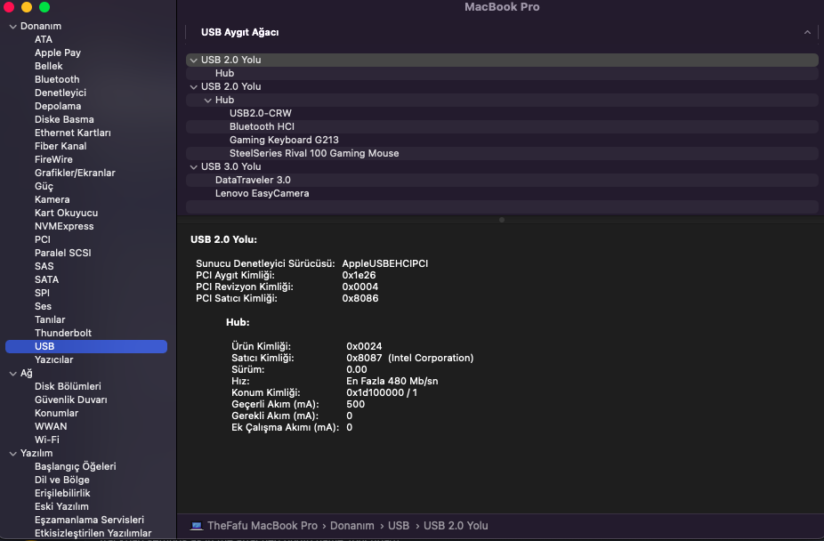The image size is (824, 541).
Task: Collapse the Yazılım section in the sidebar
Action: [x=12, y=453]
